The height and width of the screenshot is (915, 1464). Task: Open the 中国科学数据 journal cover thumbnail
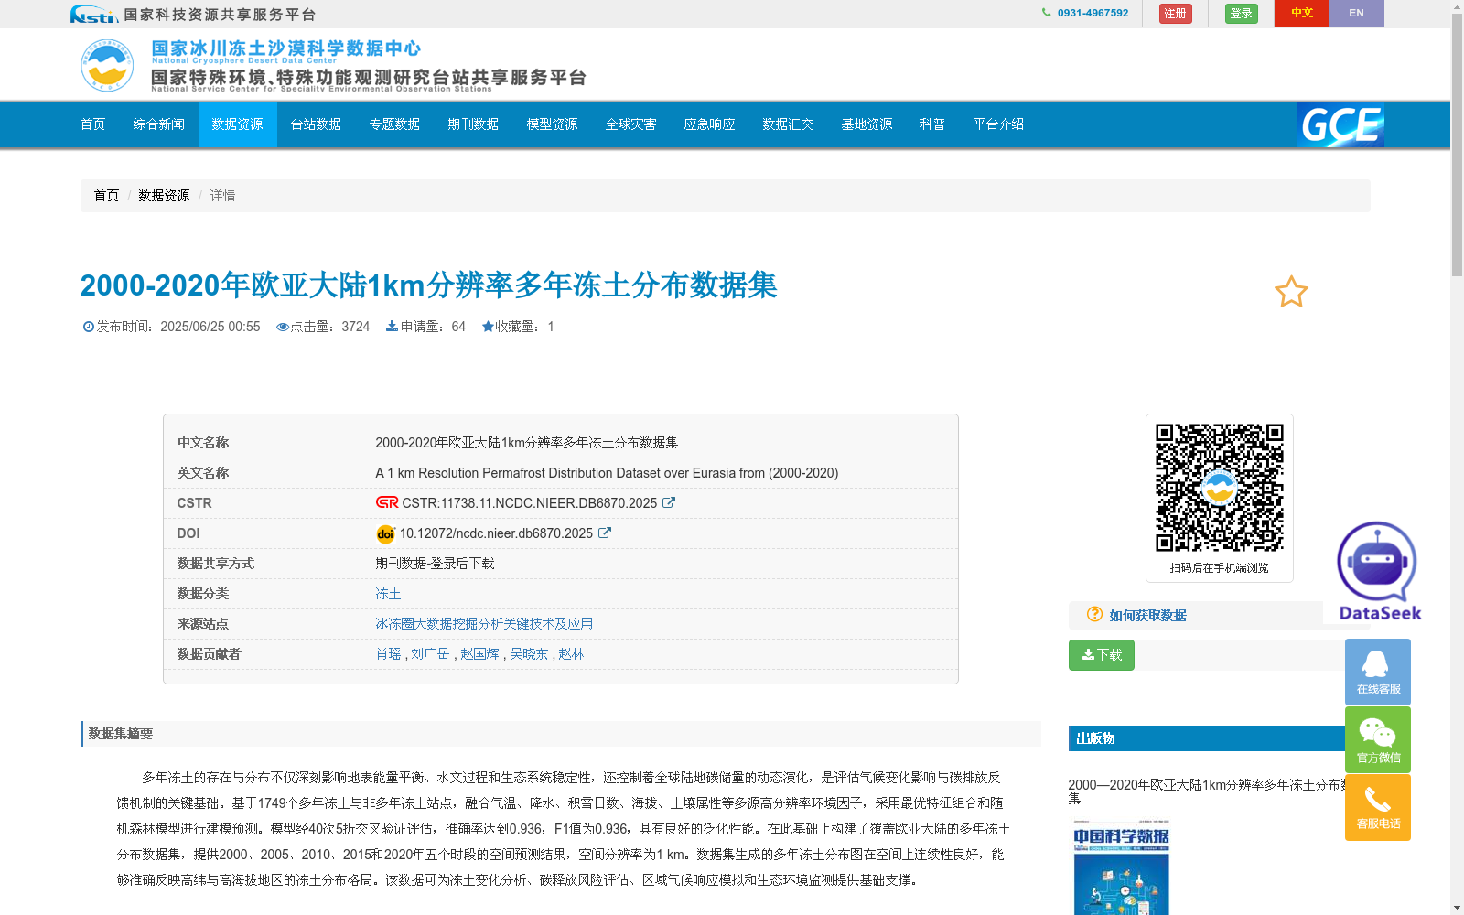click(1122, 867)
